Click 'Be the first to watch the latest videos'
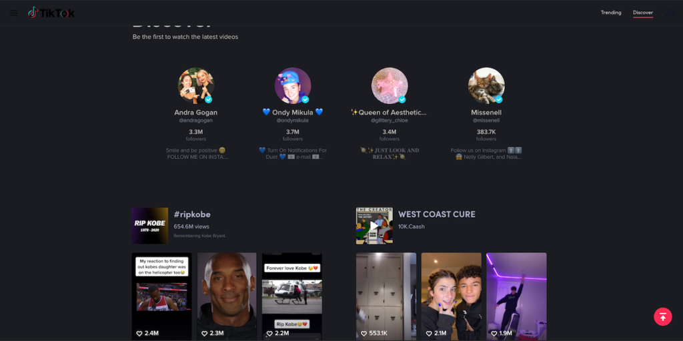Viewport: 683px width, 341px height. click(185, 37)
